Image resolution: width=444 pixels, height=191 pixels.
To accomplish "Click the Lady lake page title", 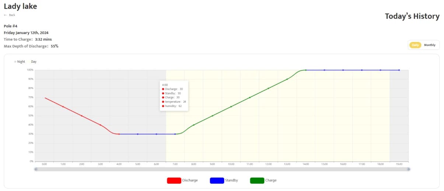I will point(20,6).
